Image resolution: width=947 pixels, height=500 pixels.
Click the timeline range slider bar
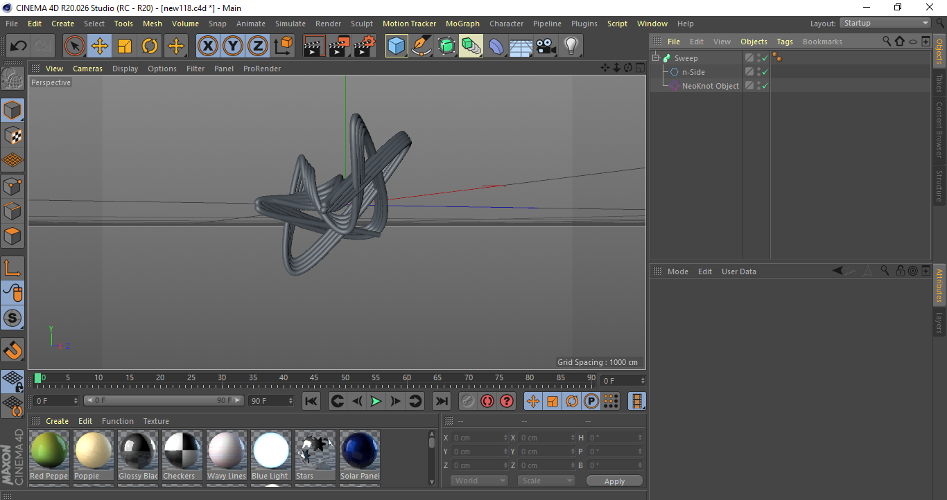pos(164,401)
